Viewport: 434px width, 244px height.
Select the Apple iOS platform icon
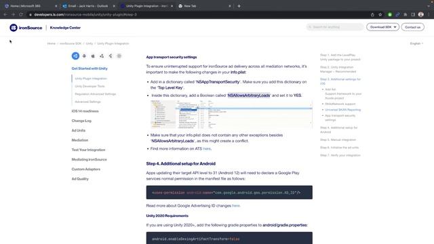tap(93, 56)
